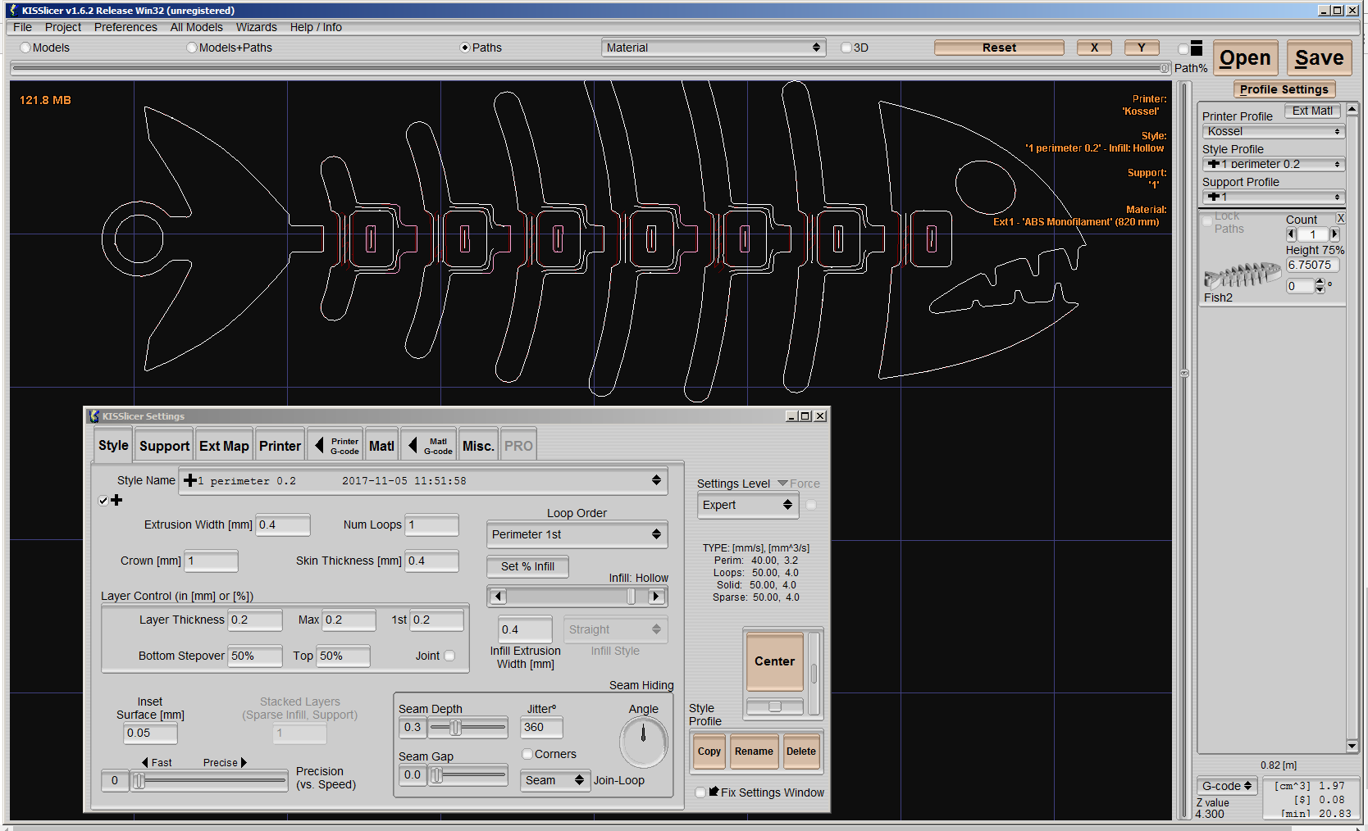The width and height of the screenshot is (1368, 831).
Task: Click the Fast arrow above precision slider
Action: point(145,762)
